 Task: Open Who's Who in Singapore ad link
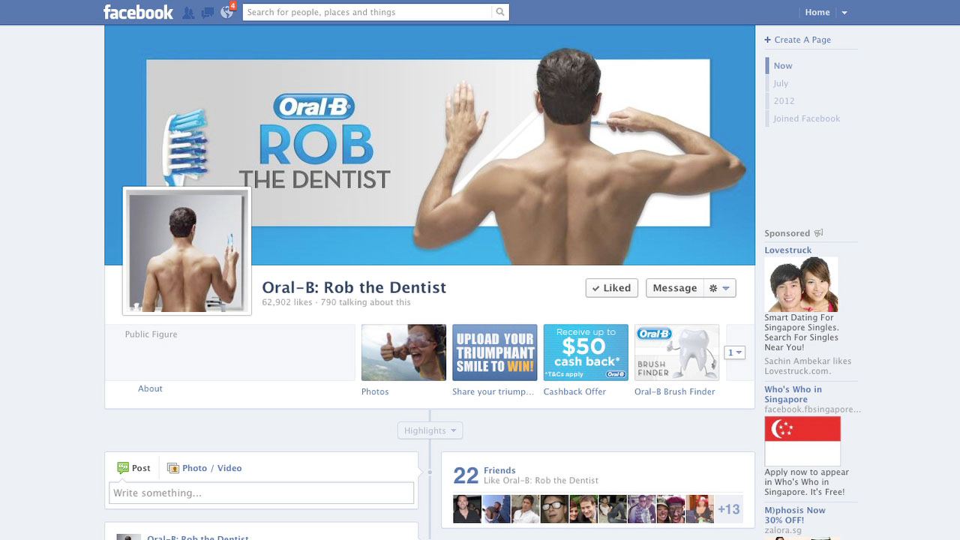[x=793, y=394]
